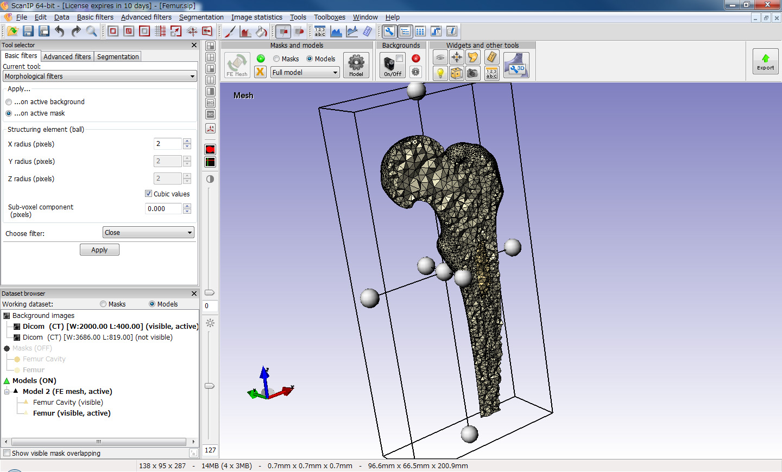Screen dimensions: 782x472
Task: Switch to the 2D view layout icon
Action: [210, 103]
